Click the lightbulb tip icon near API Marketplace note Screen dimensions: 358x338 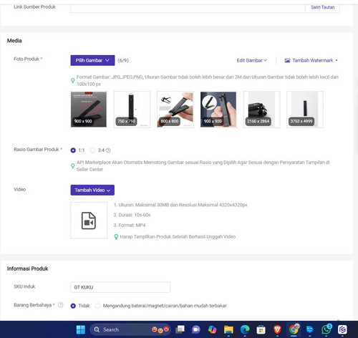pyautogui.click(x=73, y=165)
